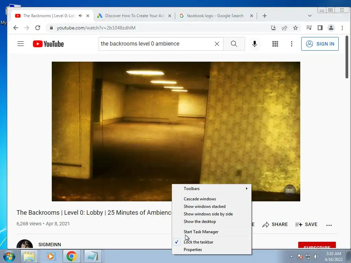Expand the Toolbars submenu
Viewport: 351px width, 263px height.
click(x=212, y=189)
